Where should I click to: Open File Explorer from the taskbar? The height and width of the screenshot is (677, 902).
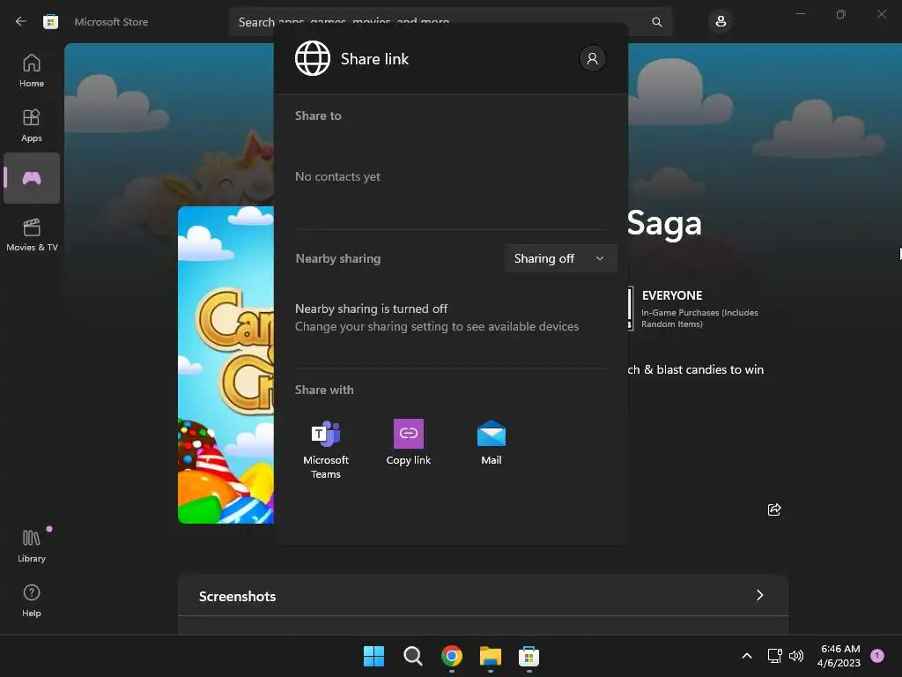[x=491, y=656]
